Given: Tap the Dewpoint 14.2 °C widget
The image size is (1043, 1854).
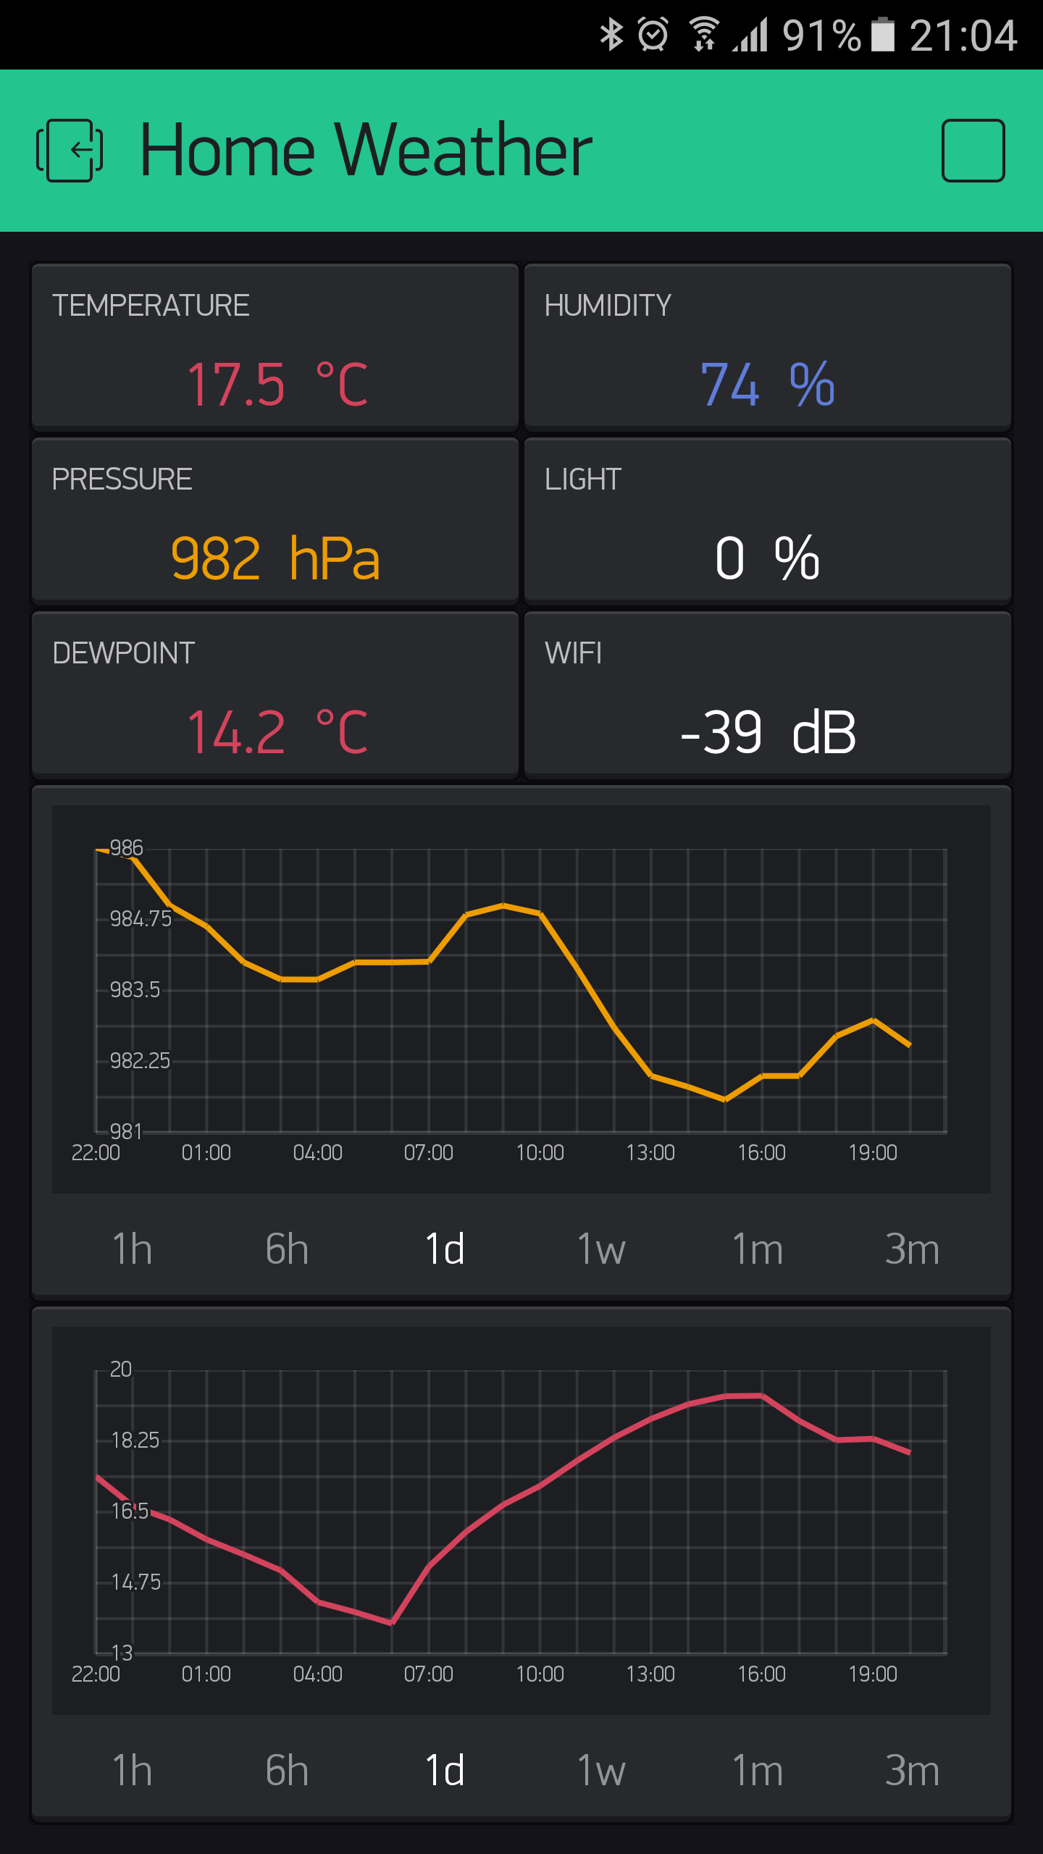Looking at the screenshot, I should (x=275, y=695).
